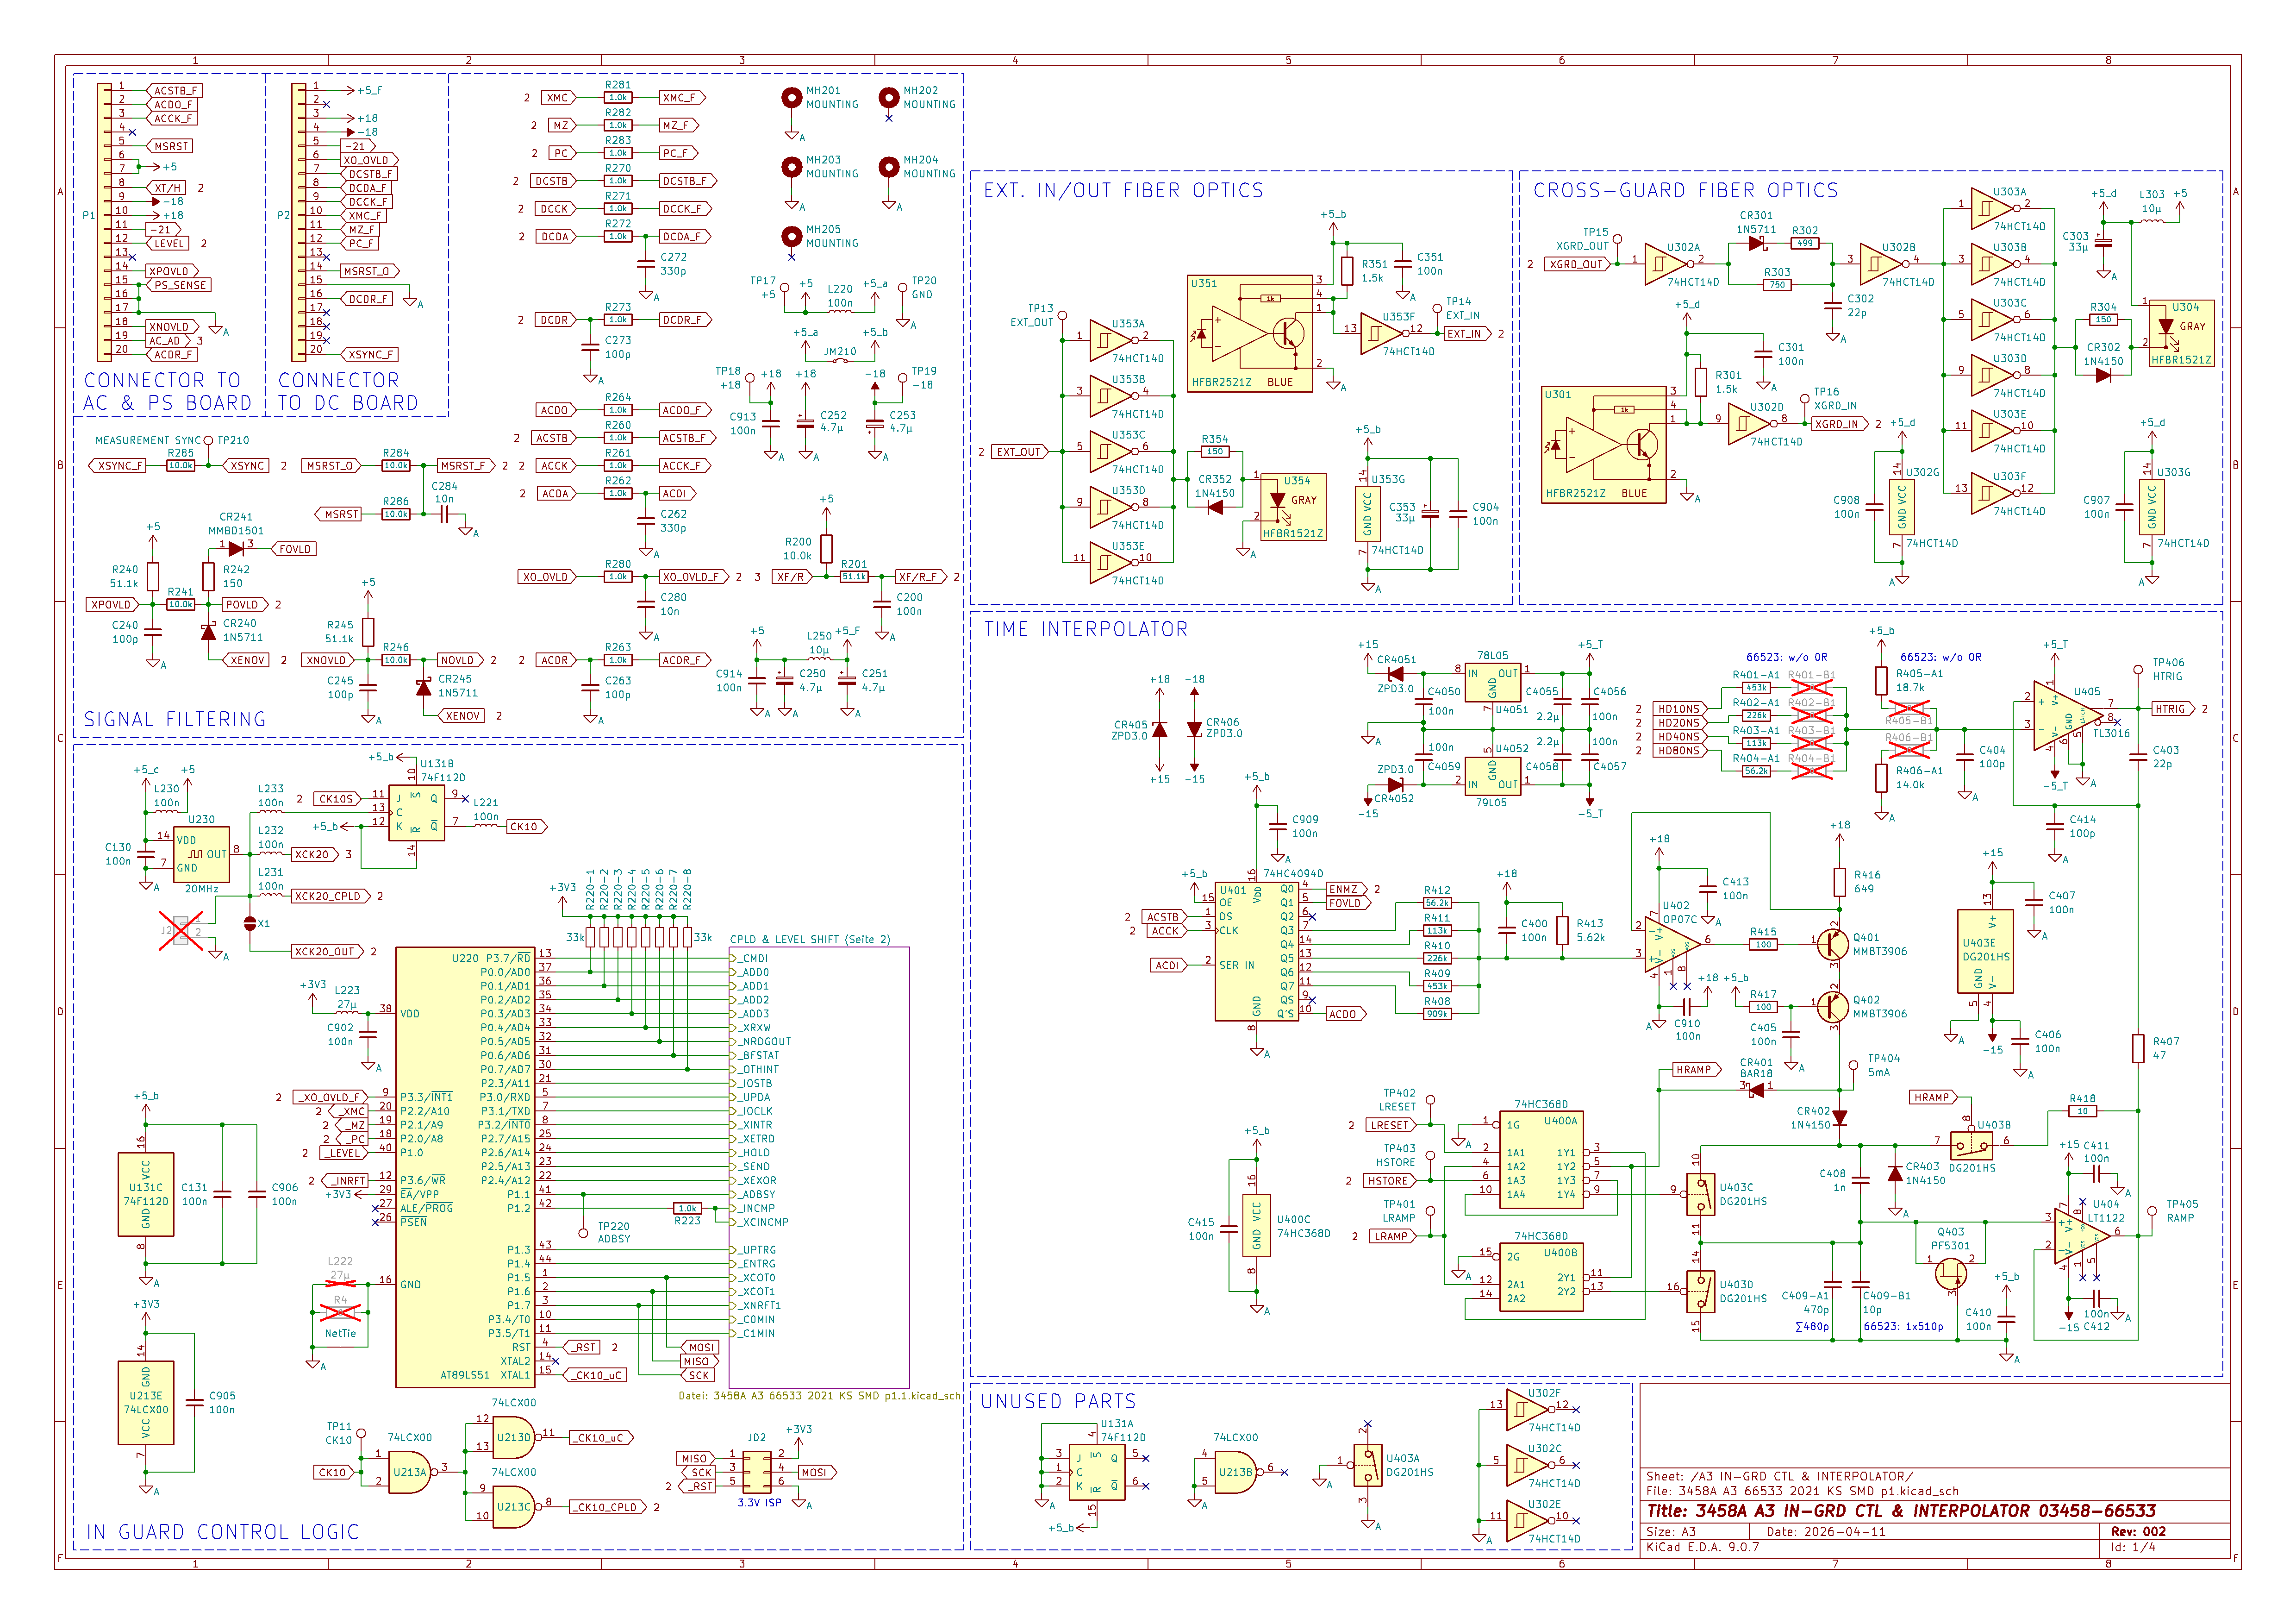
Task: Select the Q403 PF5301 JFET symbol
Action: tap(1950, 1274)
